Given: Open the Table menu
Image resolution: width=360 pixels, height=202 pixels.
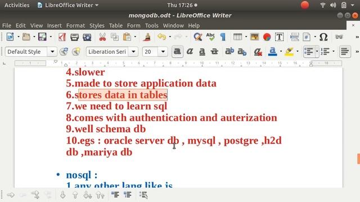Looking at the screenshot, I should click(x=116, y=26).
